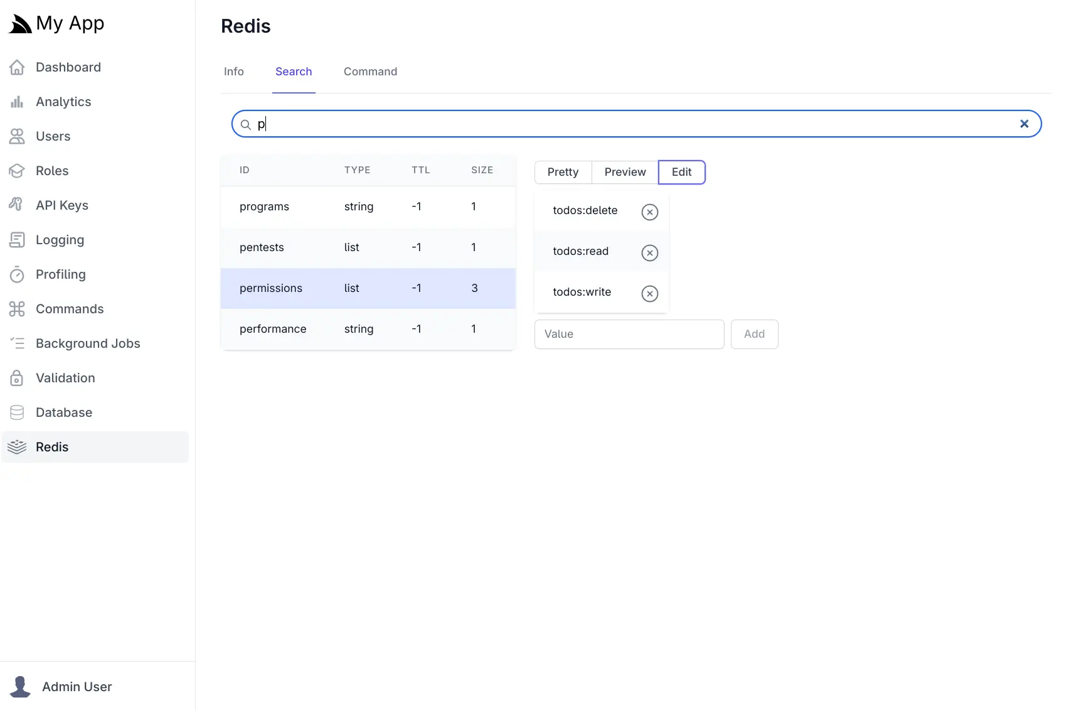
Task: Open Background Jobs via its list icon
Action: coord(17,343)
